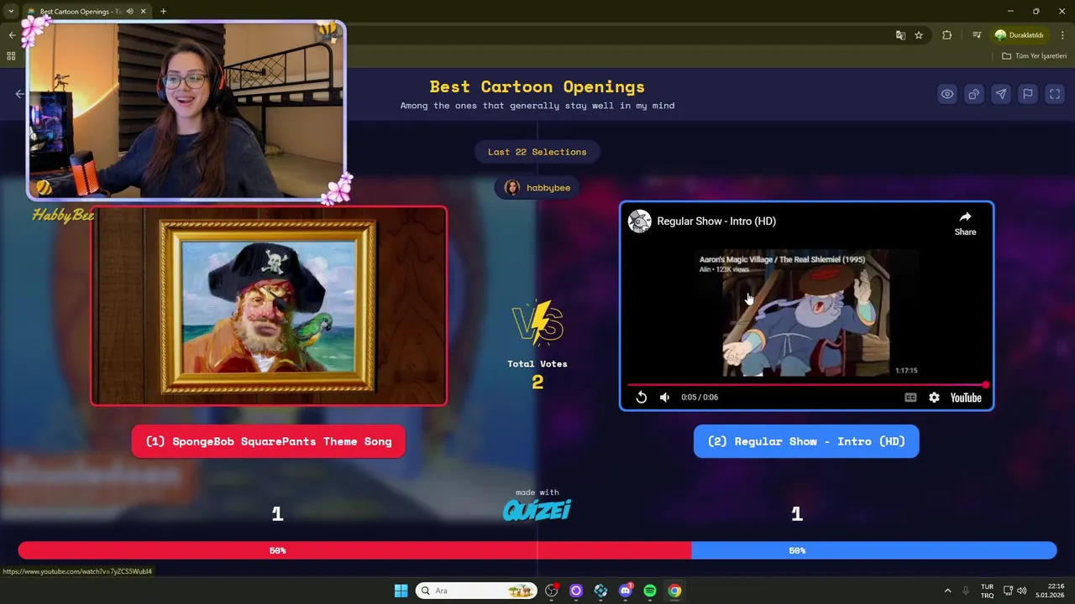Open Discord from the taskbar
This screenshot has height=604, width=1075.
pyautogui.click(x=625, y=591)
